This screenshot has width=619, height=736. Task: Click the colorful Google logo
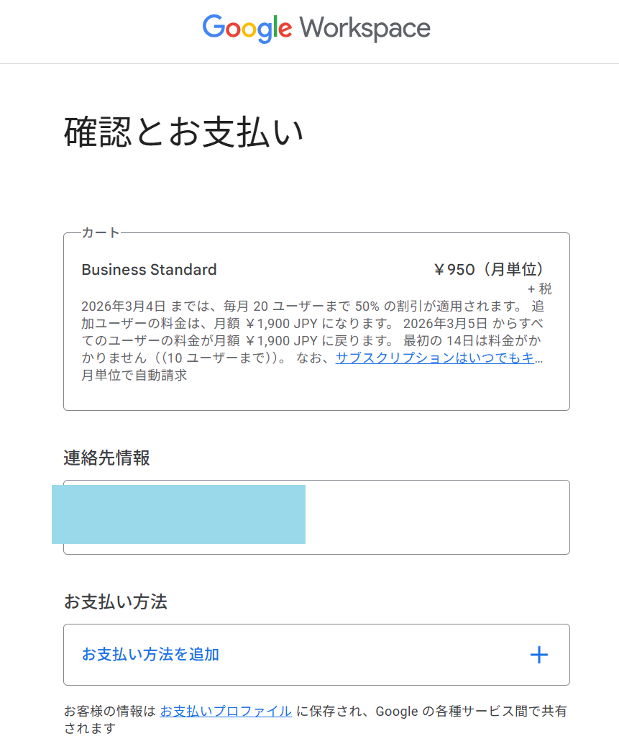coord(247,28)
